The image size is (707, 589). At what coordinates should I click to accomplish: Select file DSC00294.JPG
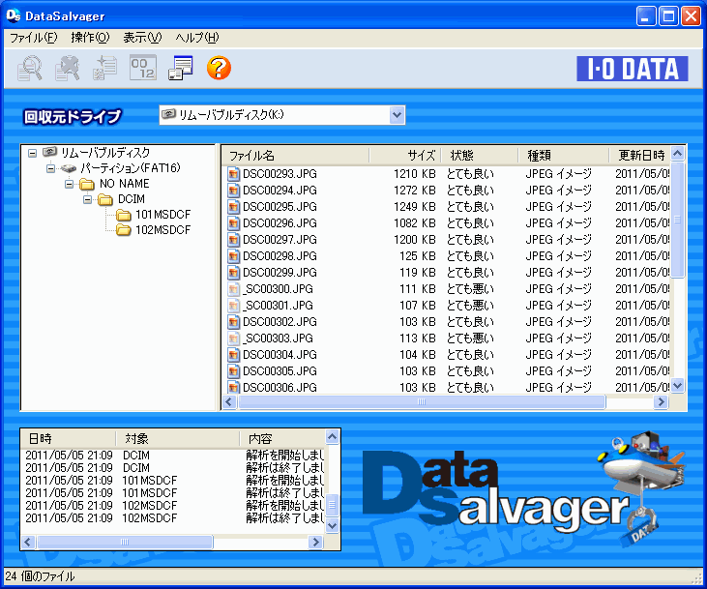[x=280, y=191]
